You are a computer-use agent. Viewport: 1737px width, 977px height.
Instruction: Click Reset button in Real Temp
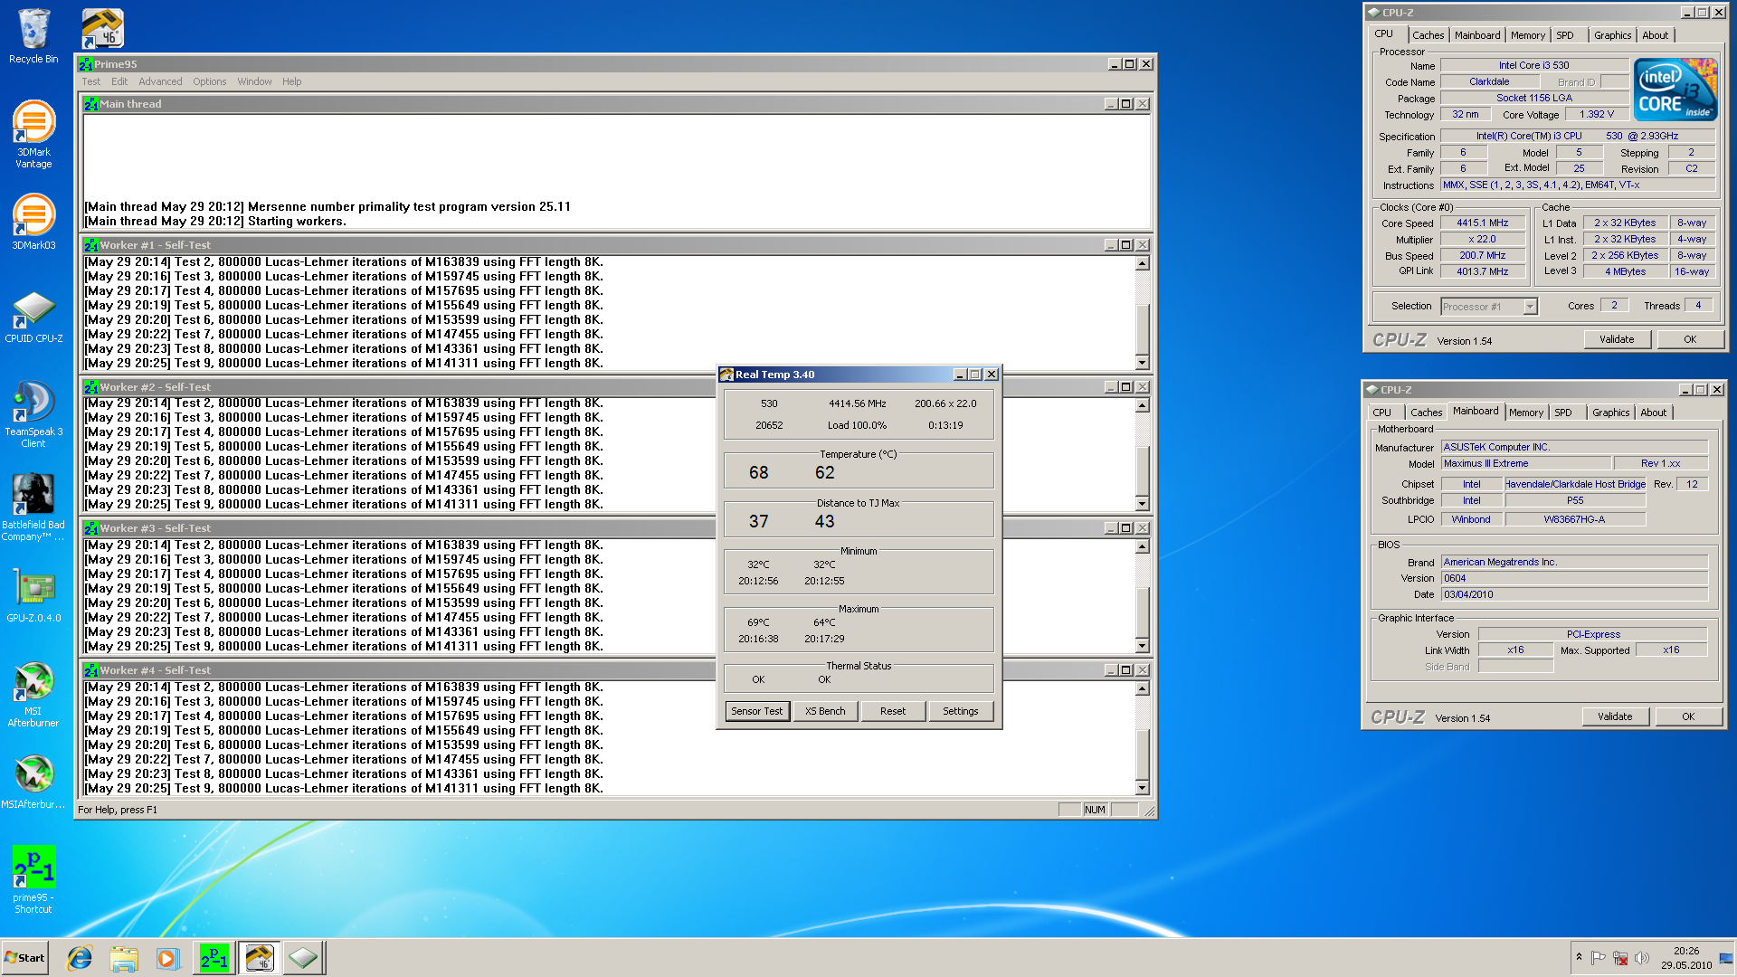(x=893, y=711)
